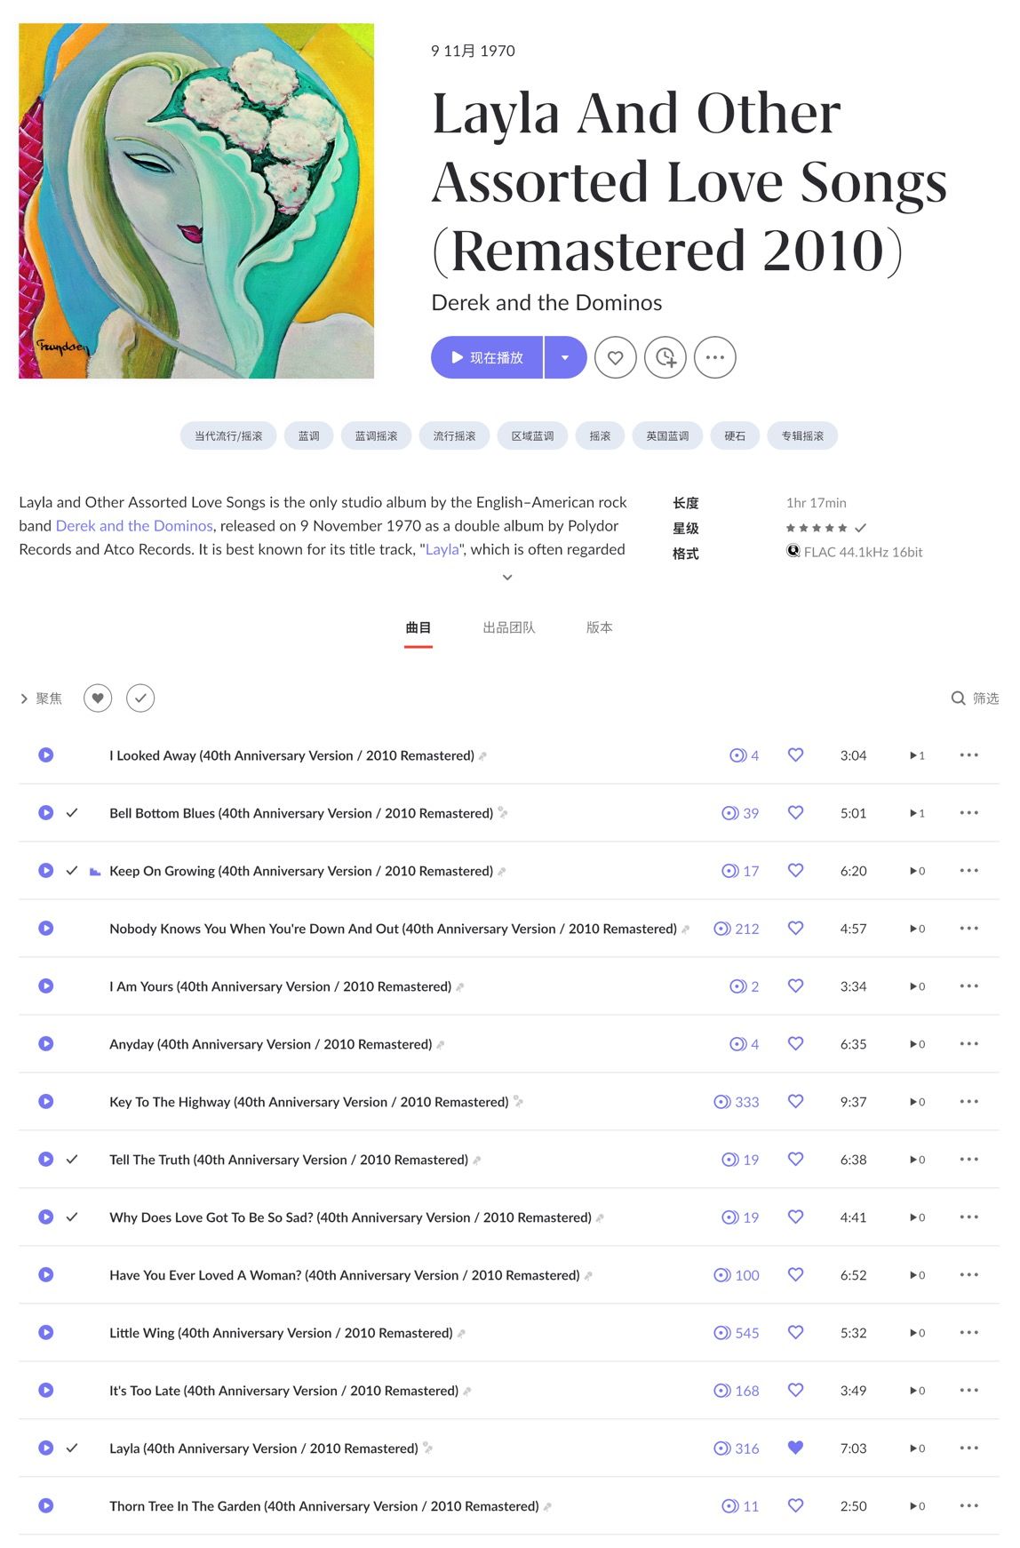1020x1548 pixels.
Task: Play the track I Looked Away
Action: point(46,755)
